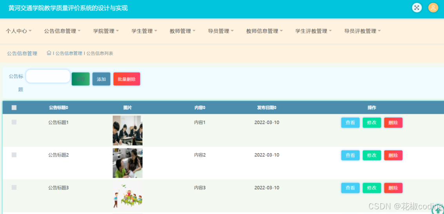Sort by 公告标题 column arrows

click(x=67, y=108)
